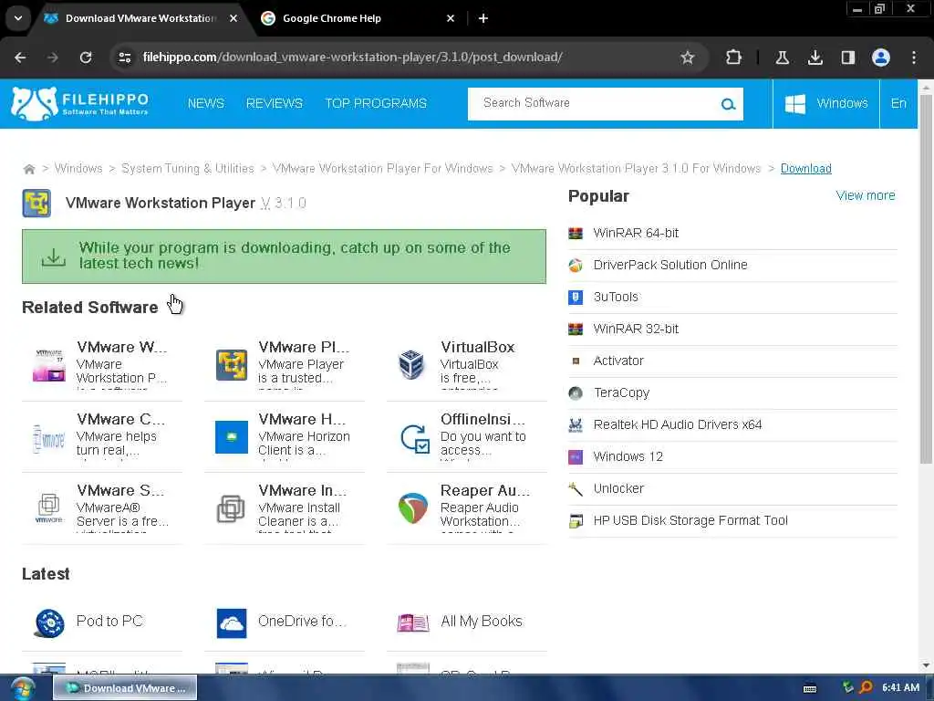
Task: Click the Download VMware taskbar button
Action: tap(125, 688)
